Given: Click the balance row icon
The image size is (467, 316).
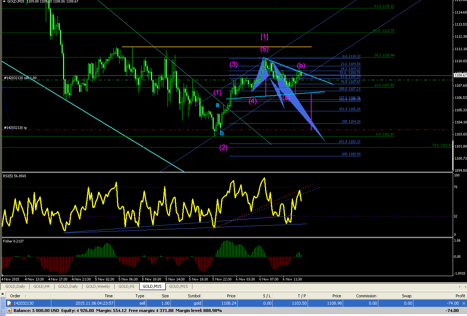Looking at the screenshot, I should [x=10, y=310].
